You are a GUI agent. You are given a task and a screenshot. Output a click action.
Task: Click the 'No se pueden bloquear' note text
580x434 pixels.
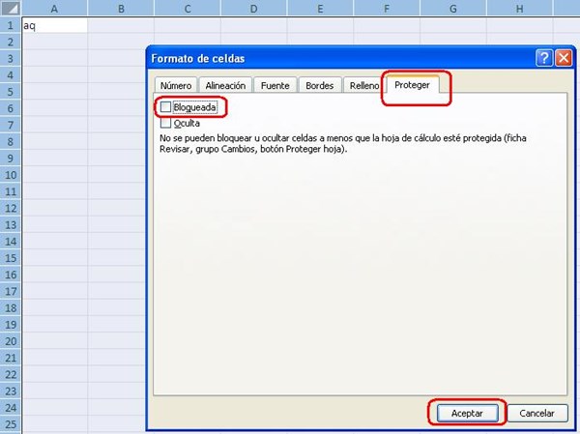(343, 144)
